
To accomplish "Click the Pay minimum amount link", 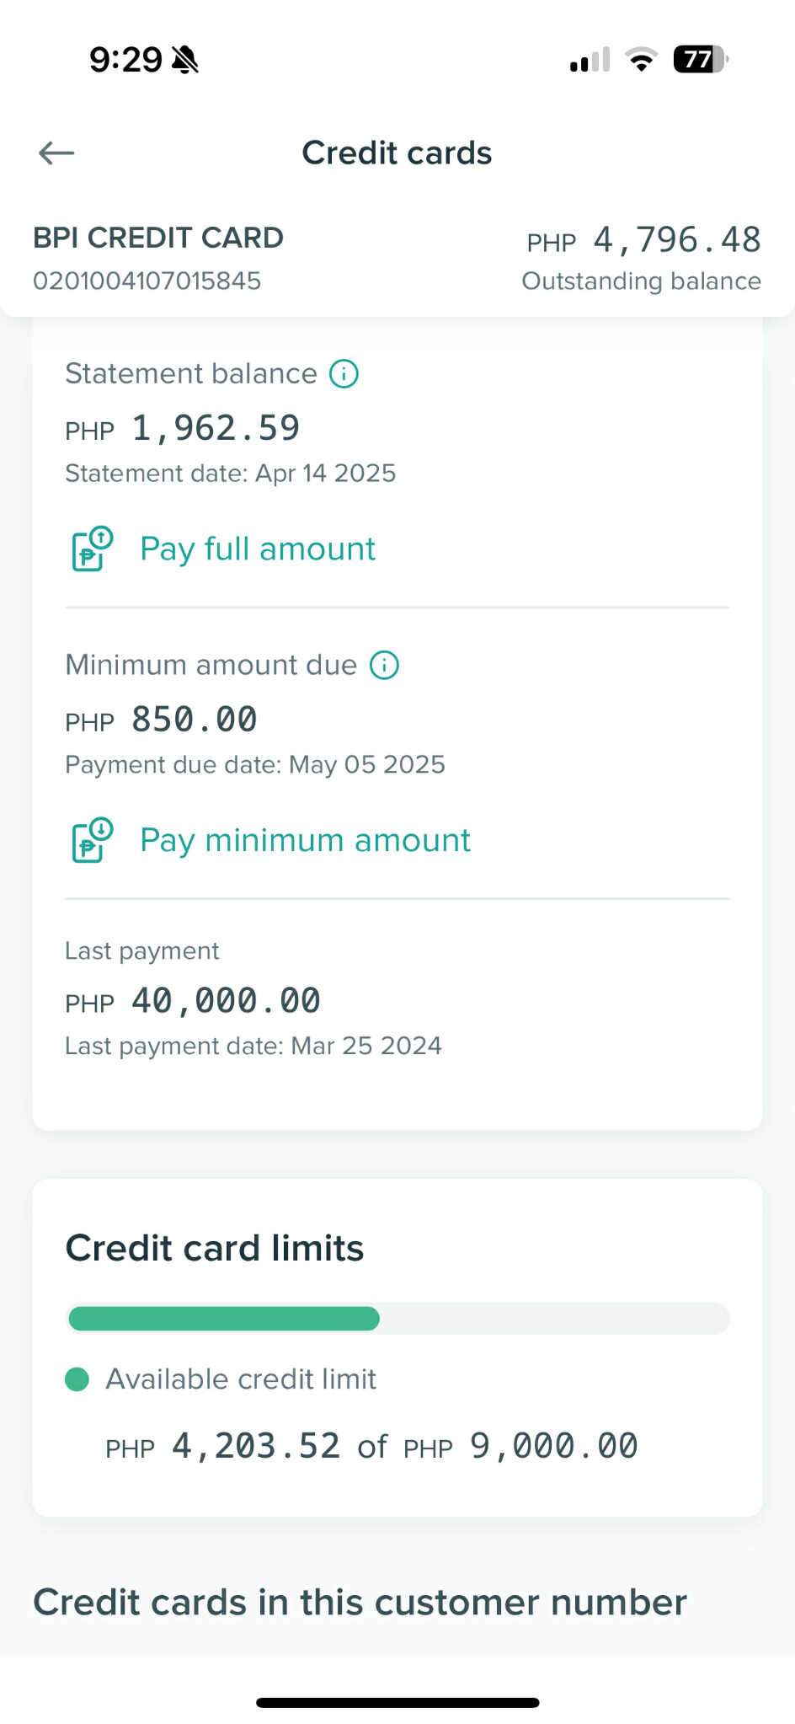I will tap(305, 840).
